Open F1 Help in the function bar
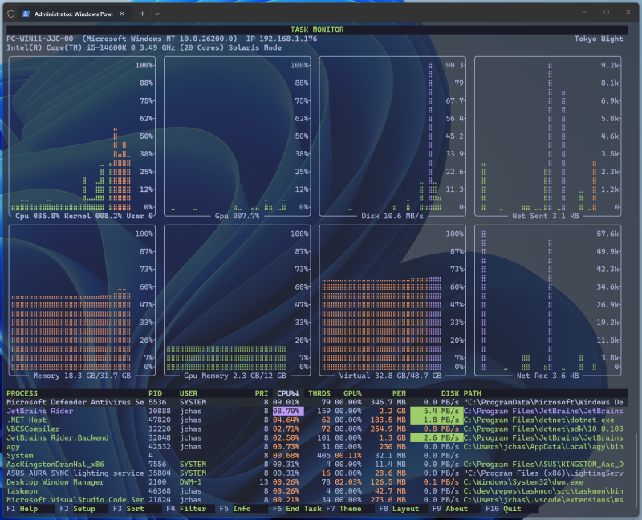Image resolution: width=642 pixels, height=520 pixels. click(x=22, y=509)
